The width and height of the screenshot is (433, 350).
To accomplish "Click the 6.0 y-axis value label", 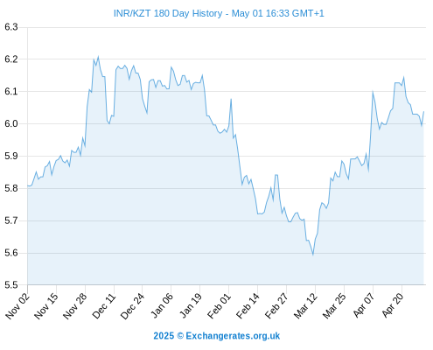I will pyautogui.click(x=11, y=123).
